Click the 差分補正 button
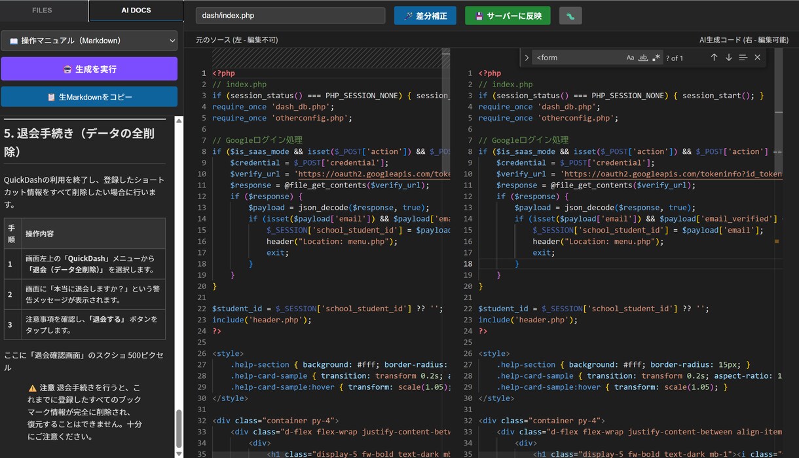Viewport: 799px width, 458px height. point(425,16)
